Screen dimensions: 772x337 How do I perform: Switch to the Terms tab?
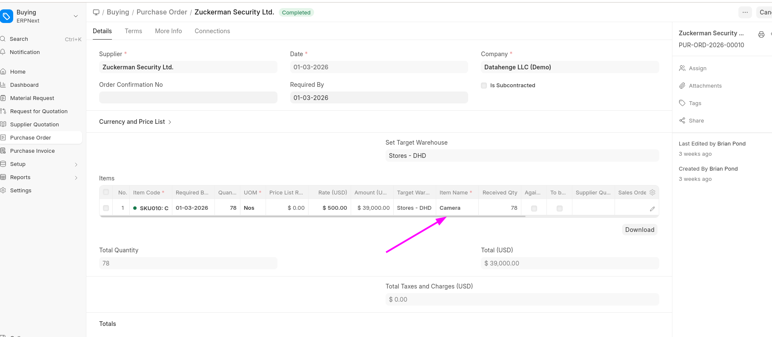click(133, 31)
